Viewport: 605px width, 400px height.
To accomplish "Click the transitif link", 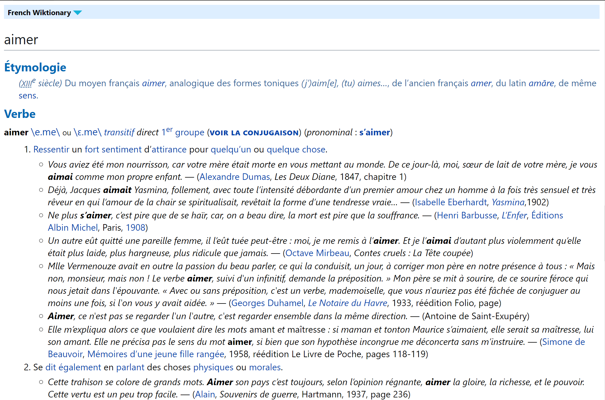I will pos(119,132).
